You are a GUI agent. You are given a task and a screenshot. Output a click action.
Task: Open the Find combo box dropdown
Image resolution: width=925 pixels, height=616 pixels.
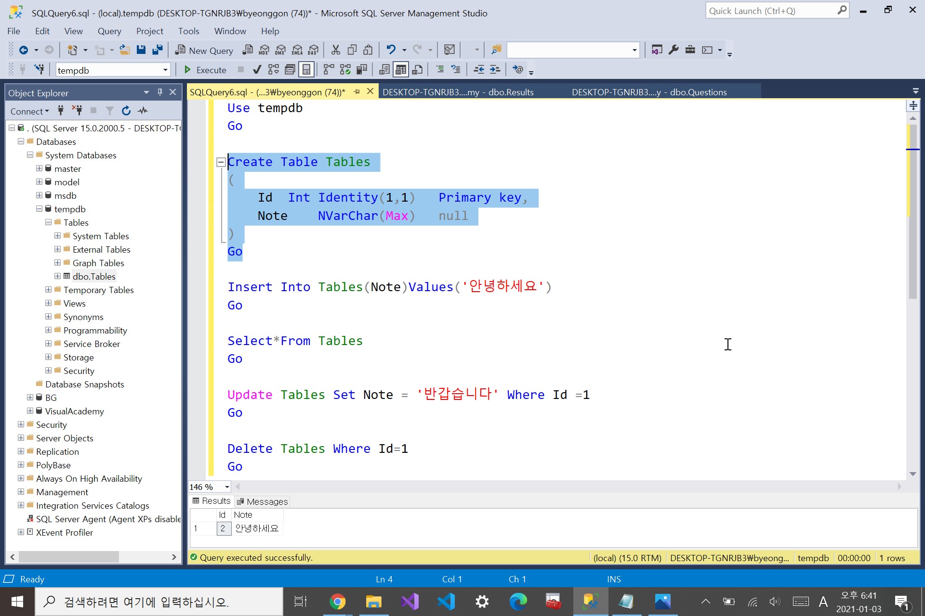634,50
